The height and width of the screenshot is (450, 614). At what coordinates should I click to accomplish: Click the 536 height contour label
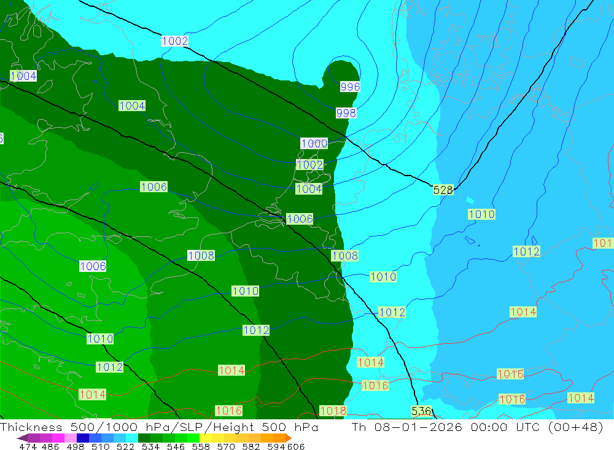[x=421, y=411]
